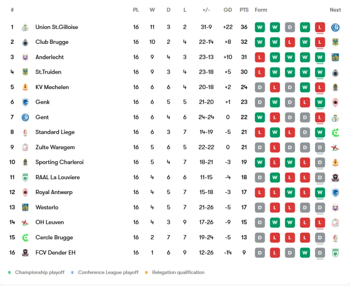The height and width of the screenshot is (286, 350).
Task: Open the St.Truiden team link
Action: point(48,72)
